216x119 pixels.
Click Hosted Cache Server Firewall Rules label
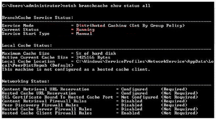(47, 109)
